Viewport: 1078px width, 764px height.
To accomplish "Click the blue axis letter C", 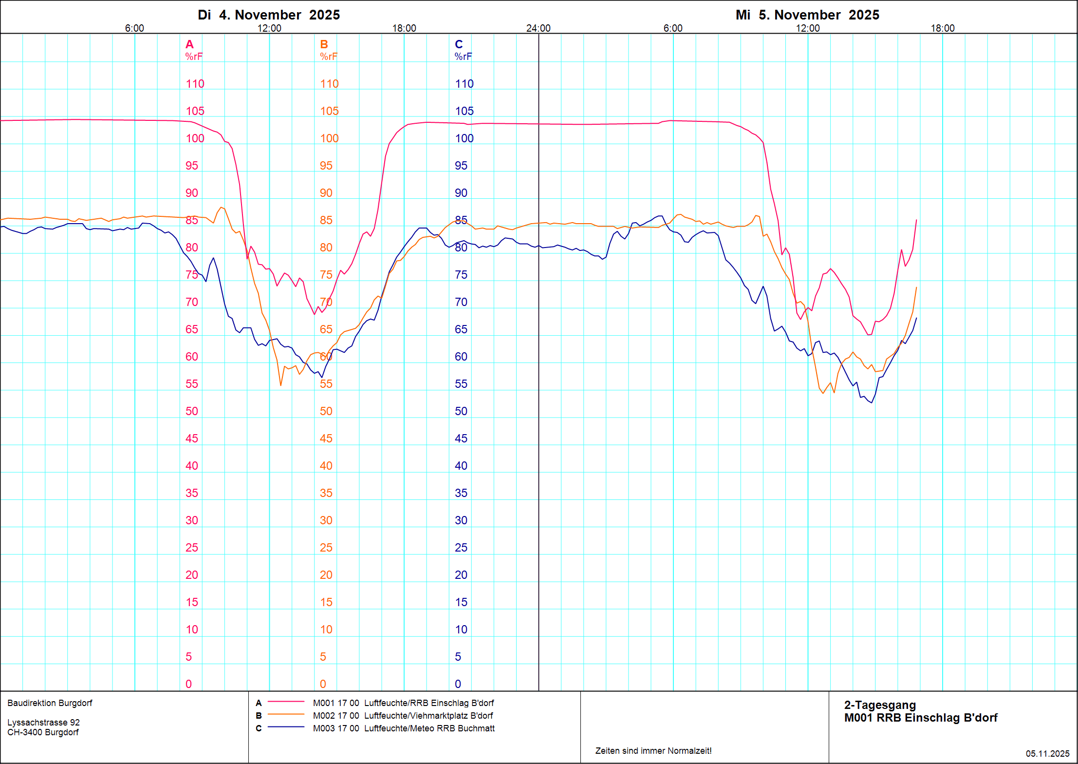I will click(459, 44).
